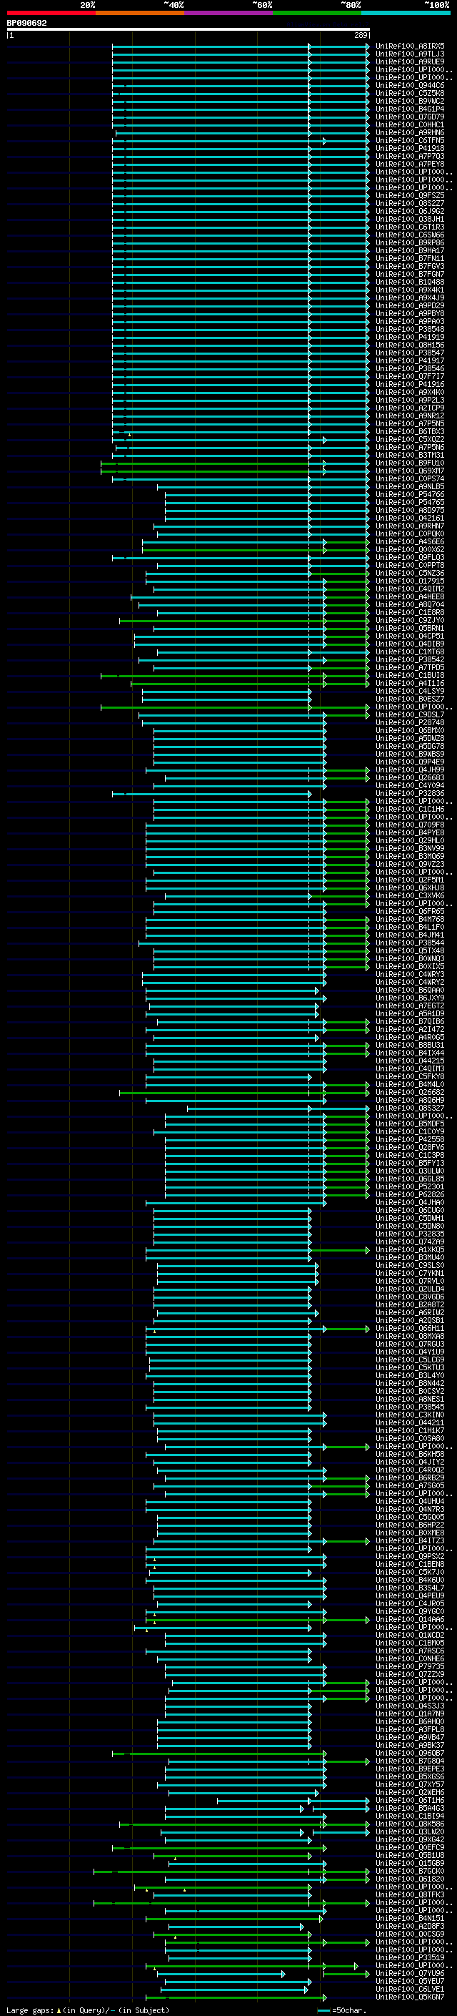The width and height of the screenshot is (457, 2016).
Task: Select hit label UniRef100_B4G1P4
Action: click(410, 109)
